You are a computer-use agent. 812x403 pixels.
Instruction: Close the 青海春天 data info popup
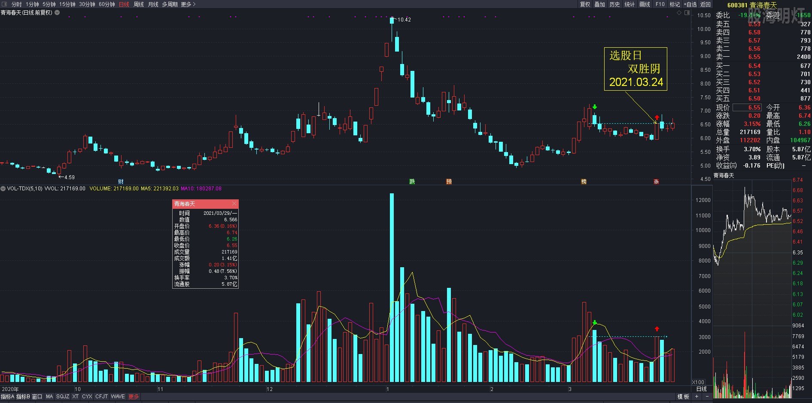[234, 204]
